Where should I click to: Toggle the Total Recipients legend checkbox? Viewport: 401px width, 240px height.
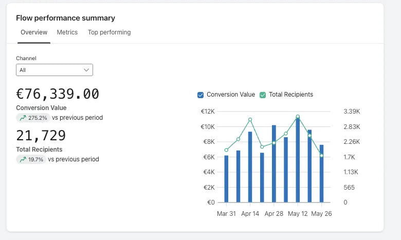(263, 95)
